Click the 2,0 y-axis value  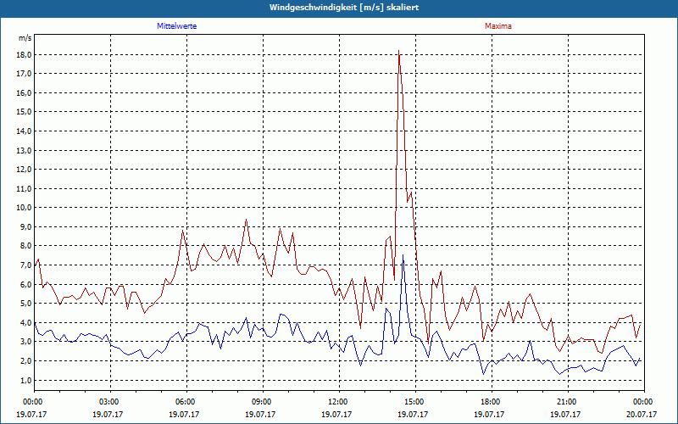pos(26,361)
